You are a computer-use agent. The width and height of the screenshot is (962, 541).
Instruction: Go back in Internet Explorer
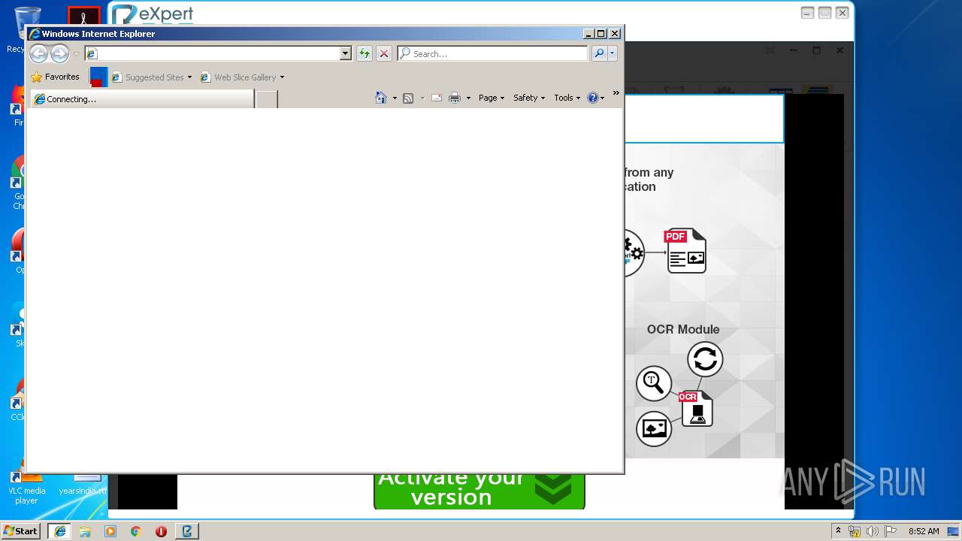pyautogui.click(x=38, y=53)
